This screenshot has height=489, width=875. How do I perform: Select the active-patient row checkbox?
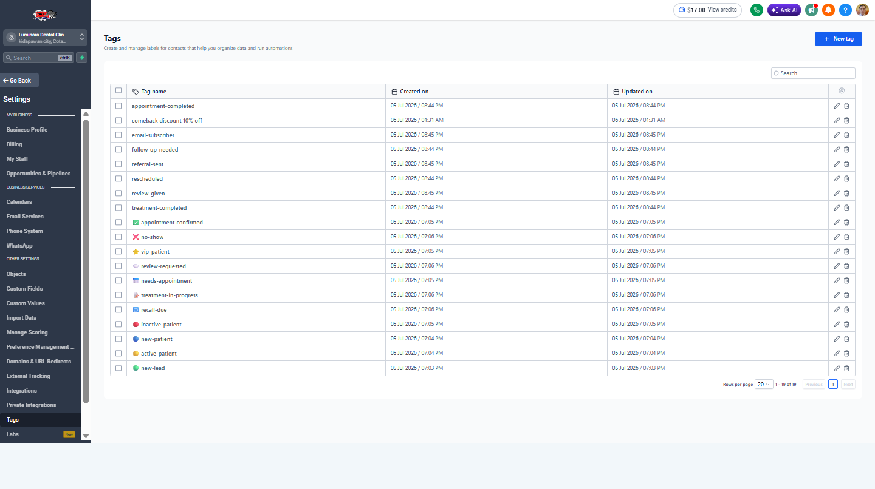point(118,354)
